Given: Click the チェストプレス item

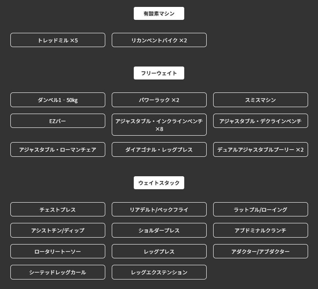Looking at the screenshot, I should (58, 210).
